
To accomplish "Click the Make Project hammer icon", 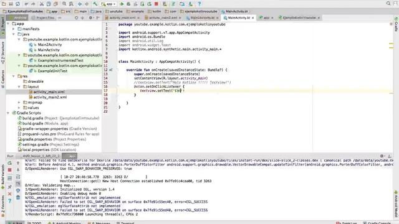I will pyautogui.click(x=95, y=4).
